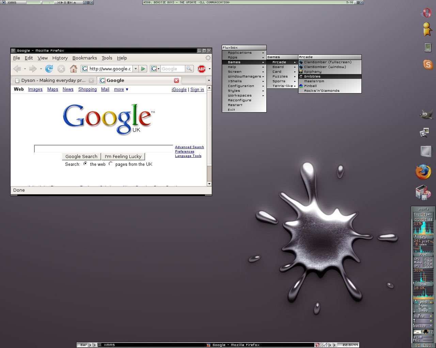
Task: Pause XMMS playback
Action: (x=65, y=2)
